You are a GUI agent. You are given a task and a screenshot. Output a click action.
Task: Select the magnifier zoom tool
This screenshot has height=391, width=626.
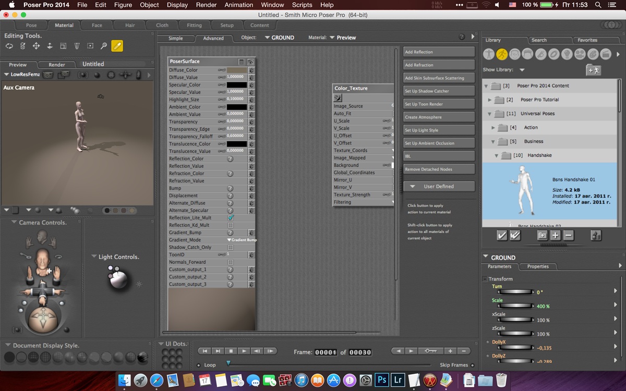[x=104, y=46]
